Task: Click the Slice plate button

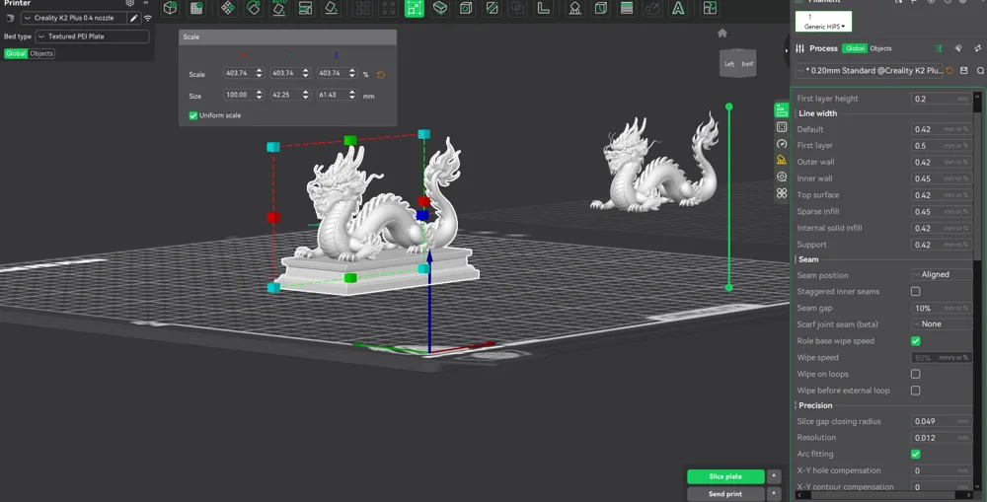Action: coord(725,476)
